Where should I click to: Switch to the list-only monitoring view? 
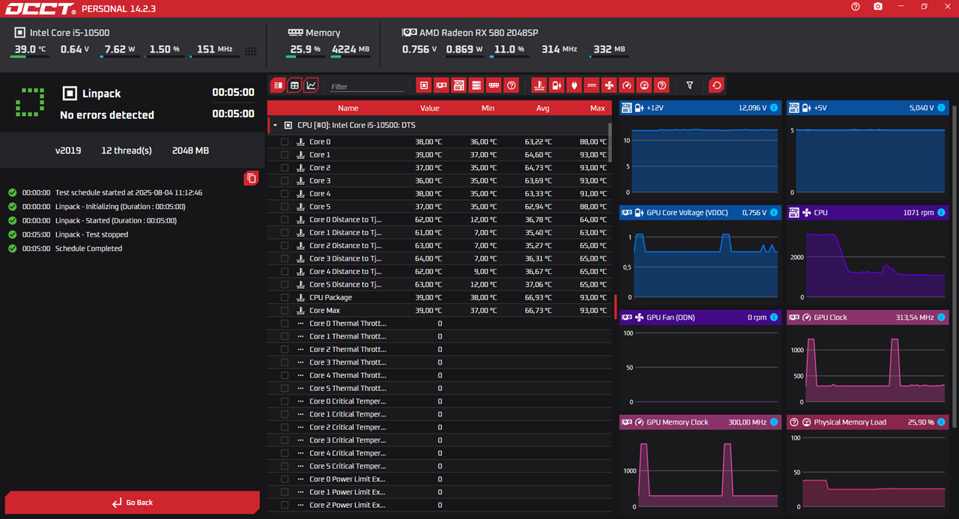(278, 85)
